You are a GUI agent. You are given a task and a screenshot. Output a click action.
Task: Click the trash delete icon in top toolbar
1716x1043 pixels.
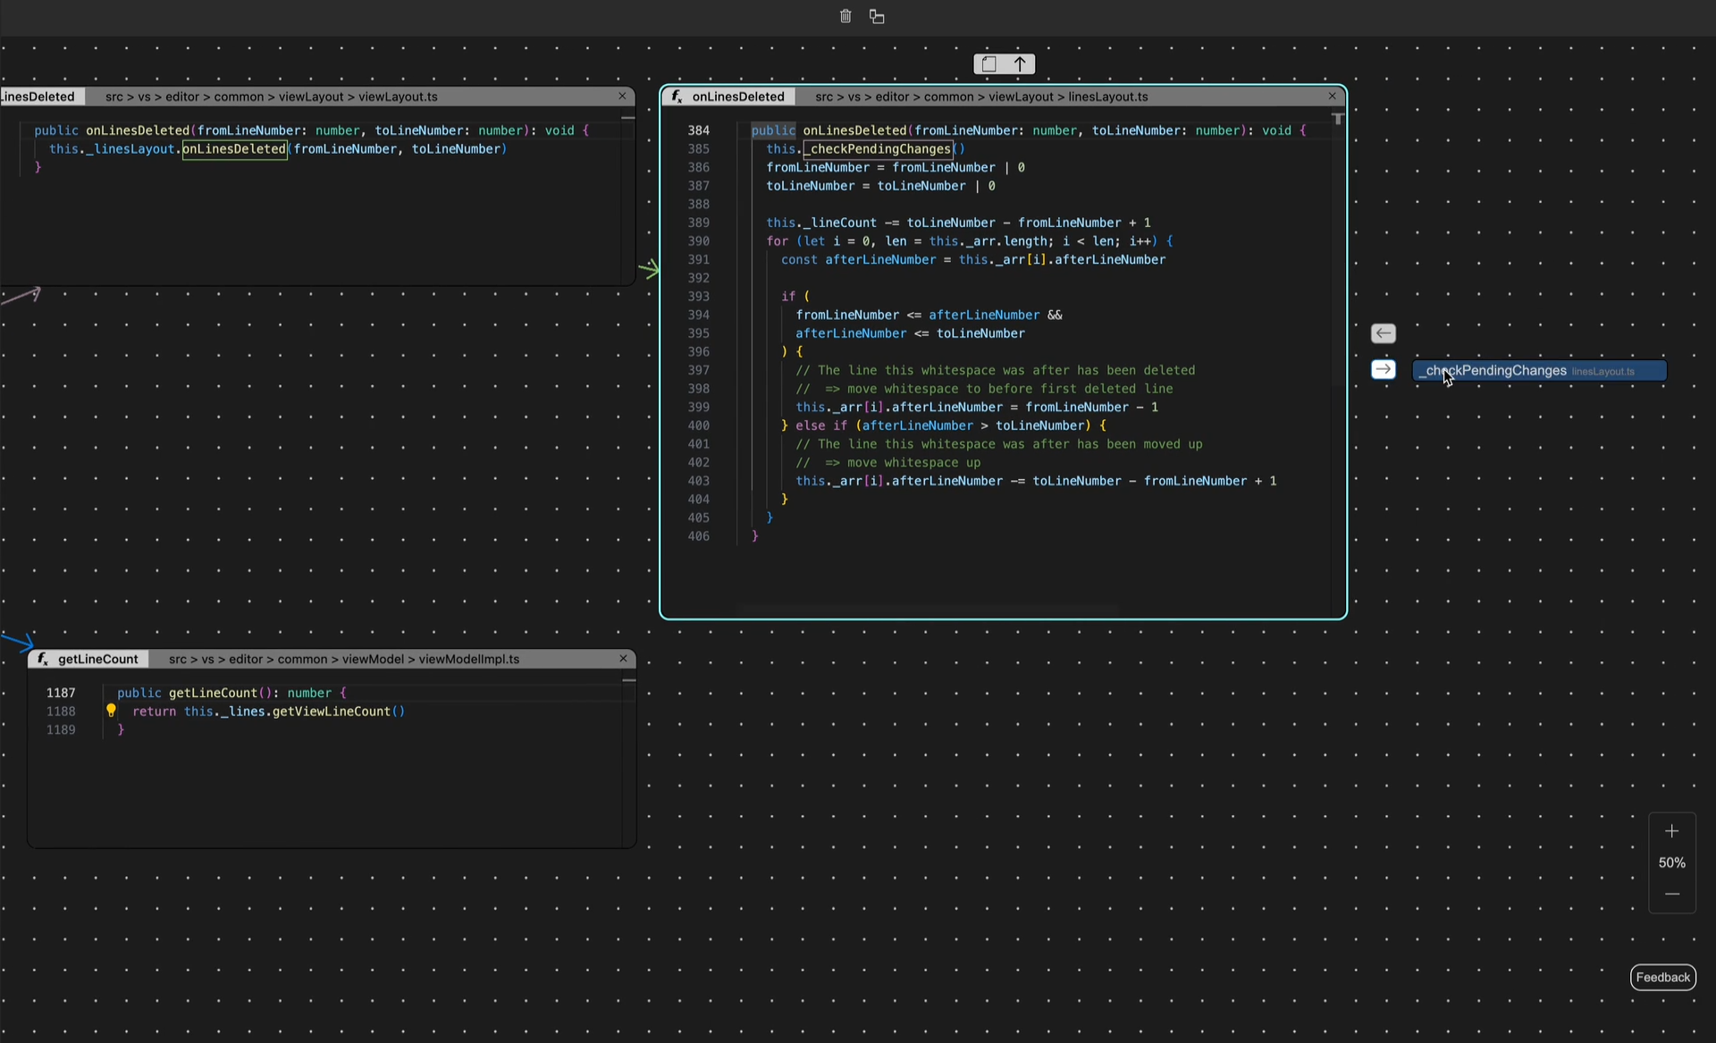click(x=845, y=16)
